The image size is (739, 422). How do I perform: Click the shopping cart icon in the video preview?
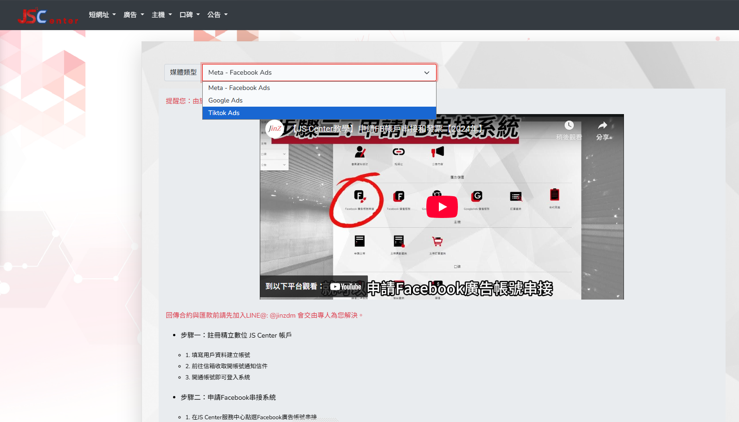click(437, 241)
